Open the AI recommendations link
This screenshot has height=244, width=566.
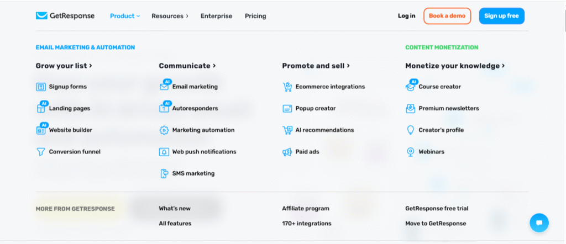325,130
